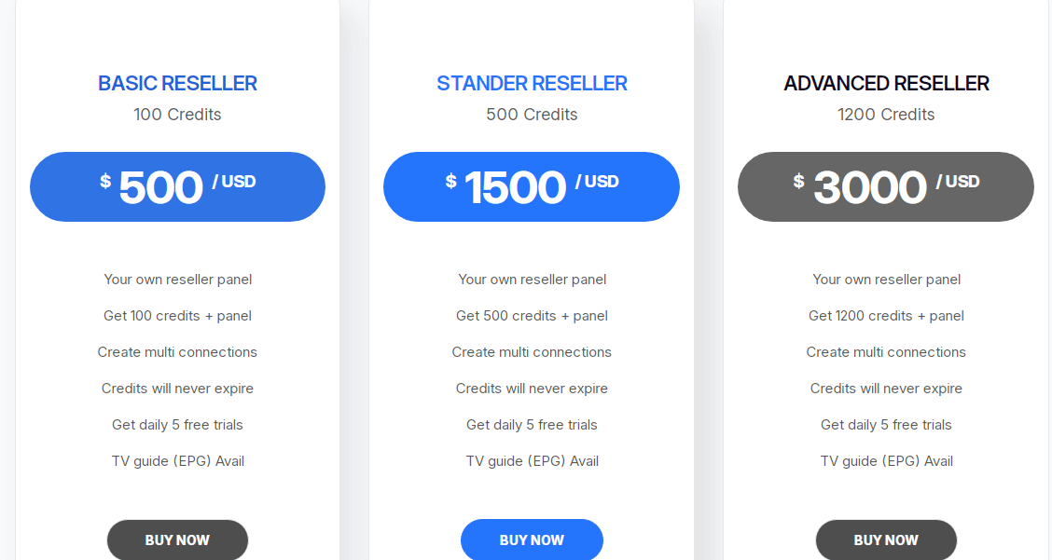Screen dimensions: 1052x560
Task: Select 'Get daily 5 free trials' in Basic plan
Action: click(x=177, y=424)
